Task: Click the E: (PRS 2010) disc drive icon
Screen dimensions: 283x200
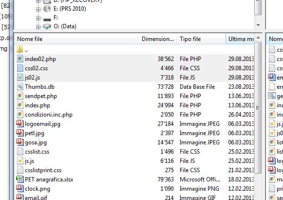Action: pyautogui.click(x=47, y=9)
